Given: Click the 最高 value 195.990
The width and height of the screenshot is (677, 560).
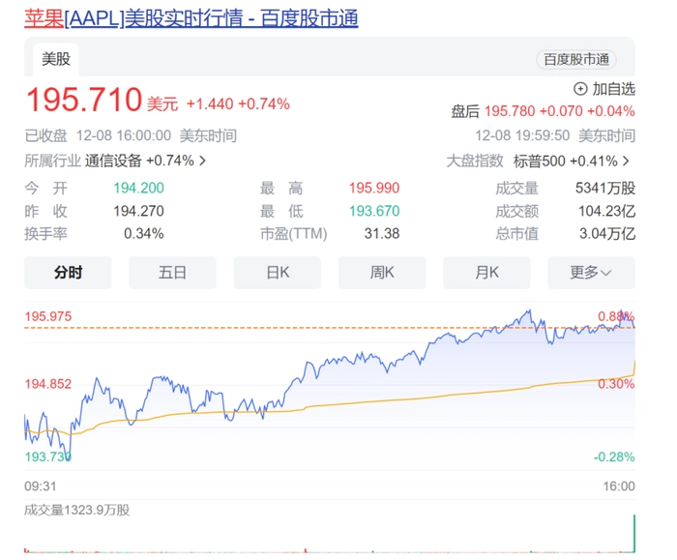Looking at the screenshot, I should pyautogui.click(x=373, y=189).
